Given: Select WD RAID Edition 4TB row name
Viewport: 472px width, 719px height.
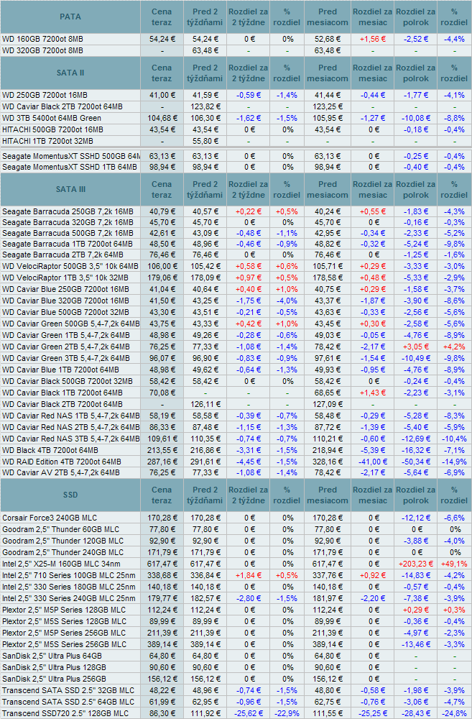Looking at the screenshot, I should [x=61, y=462].
